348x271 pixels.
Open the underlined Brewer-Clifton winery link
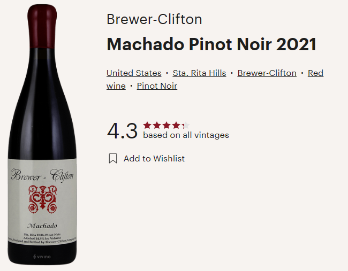(267, 73)
